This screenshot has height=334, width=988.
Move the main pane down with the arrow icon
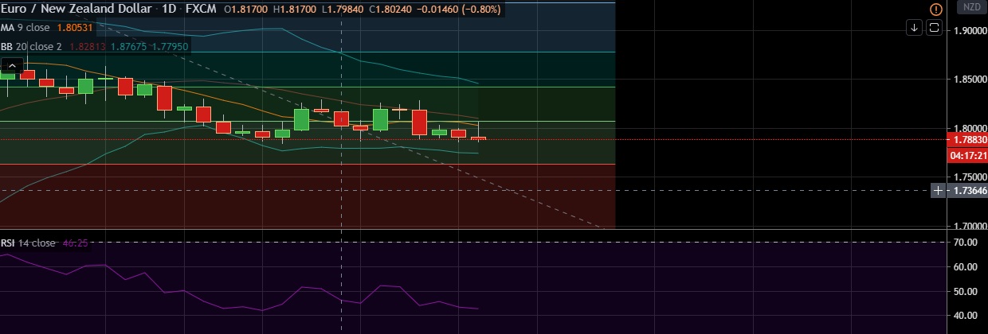pos(914,27)
